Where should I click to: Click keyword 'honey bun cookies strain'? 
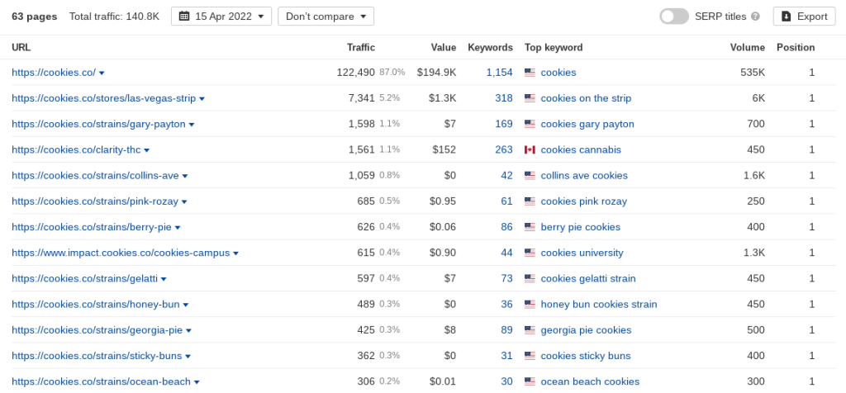point(599,304)
